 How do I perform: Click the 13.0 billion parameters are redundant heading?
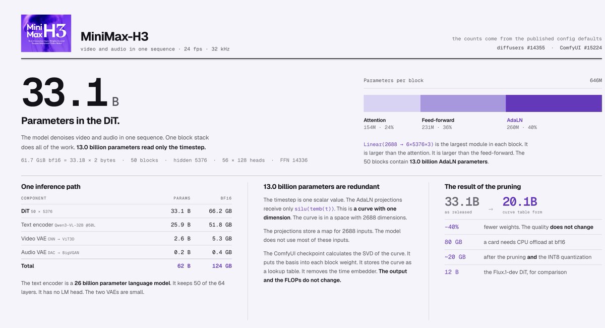tap(322, 187)
